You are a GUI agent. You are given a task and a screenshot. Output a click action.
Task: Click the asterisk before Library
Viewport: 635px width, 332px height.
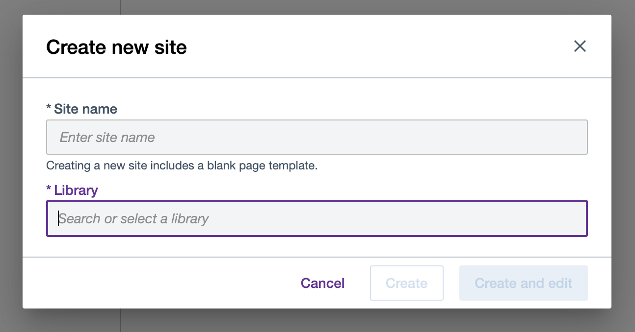pyautogui.click(x=50, y=190)
